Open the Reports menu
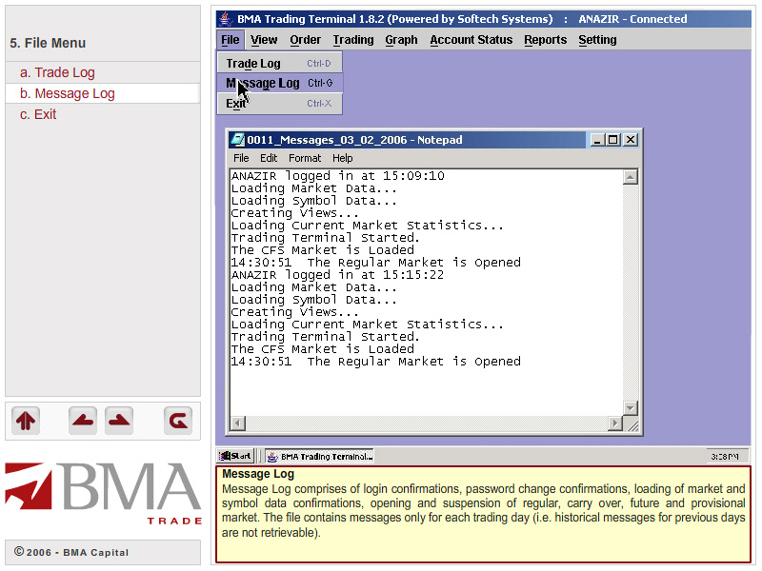 545,40
